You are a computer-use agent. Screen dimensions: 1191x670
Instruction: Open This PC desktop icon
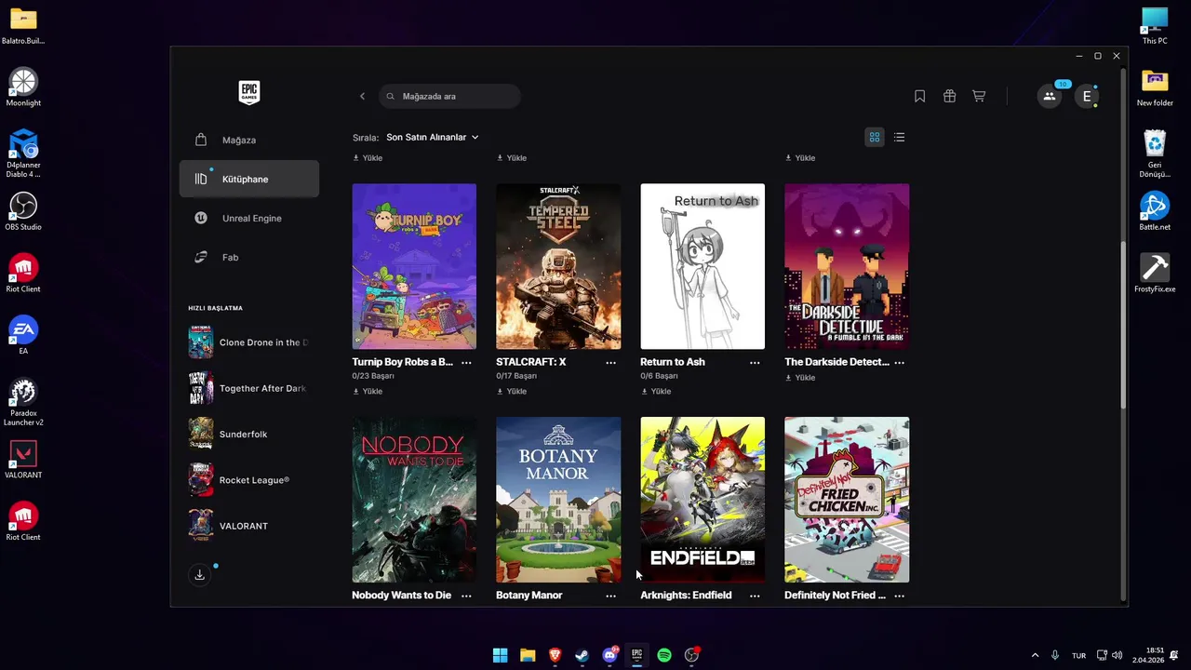point(1155,26)
